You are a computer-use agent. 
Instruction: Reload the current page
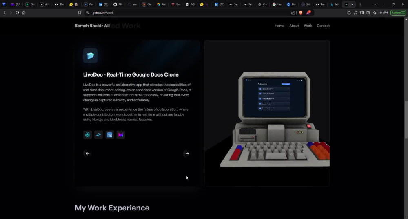click(17, 13)
